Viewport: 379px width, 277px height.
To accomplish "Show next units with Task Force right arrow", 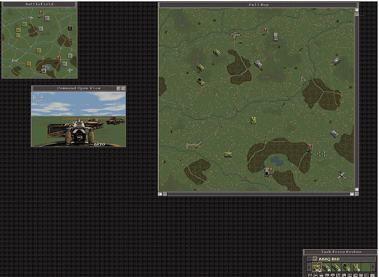I will point(373,267).
